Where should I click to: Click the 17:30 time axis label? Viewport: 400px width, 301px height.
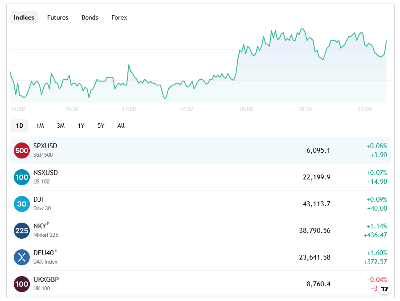click(x=186, y=109)
